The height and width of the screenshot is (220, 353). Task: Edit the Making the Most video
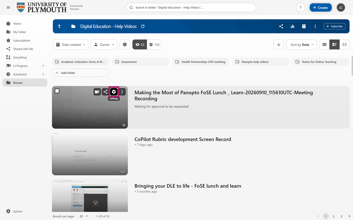pyautogui.click(x=97, y=91)
